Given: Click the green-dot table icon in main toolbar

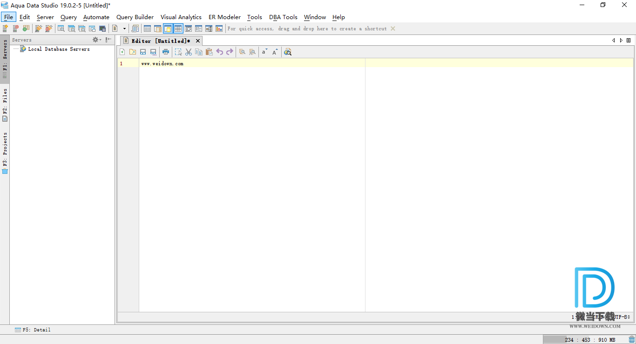Looking at the screenshot, I should coord(26,28).
